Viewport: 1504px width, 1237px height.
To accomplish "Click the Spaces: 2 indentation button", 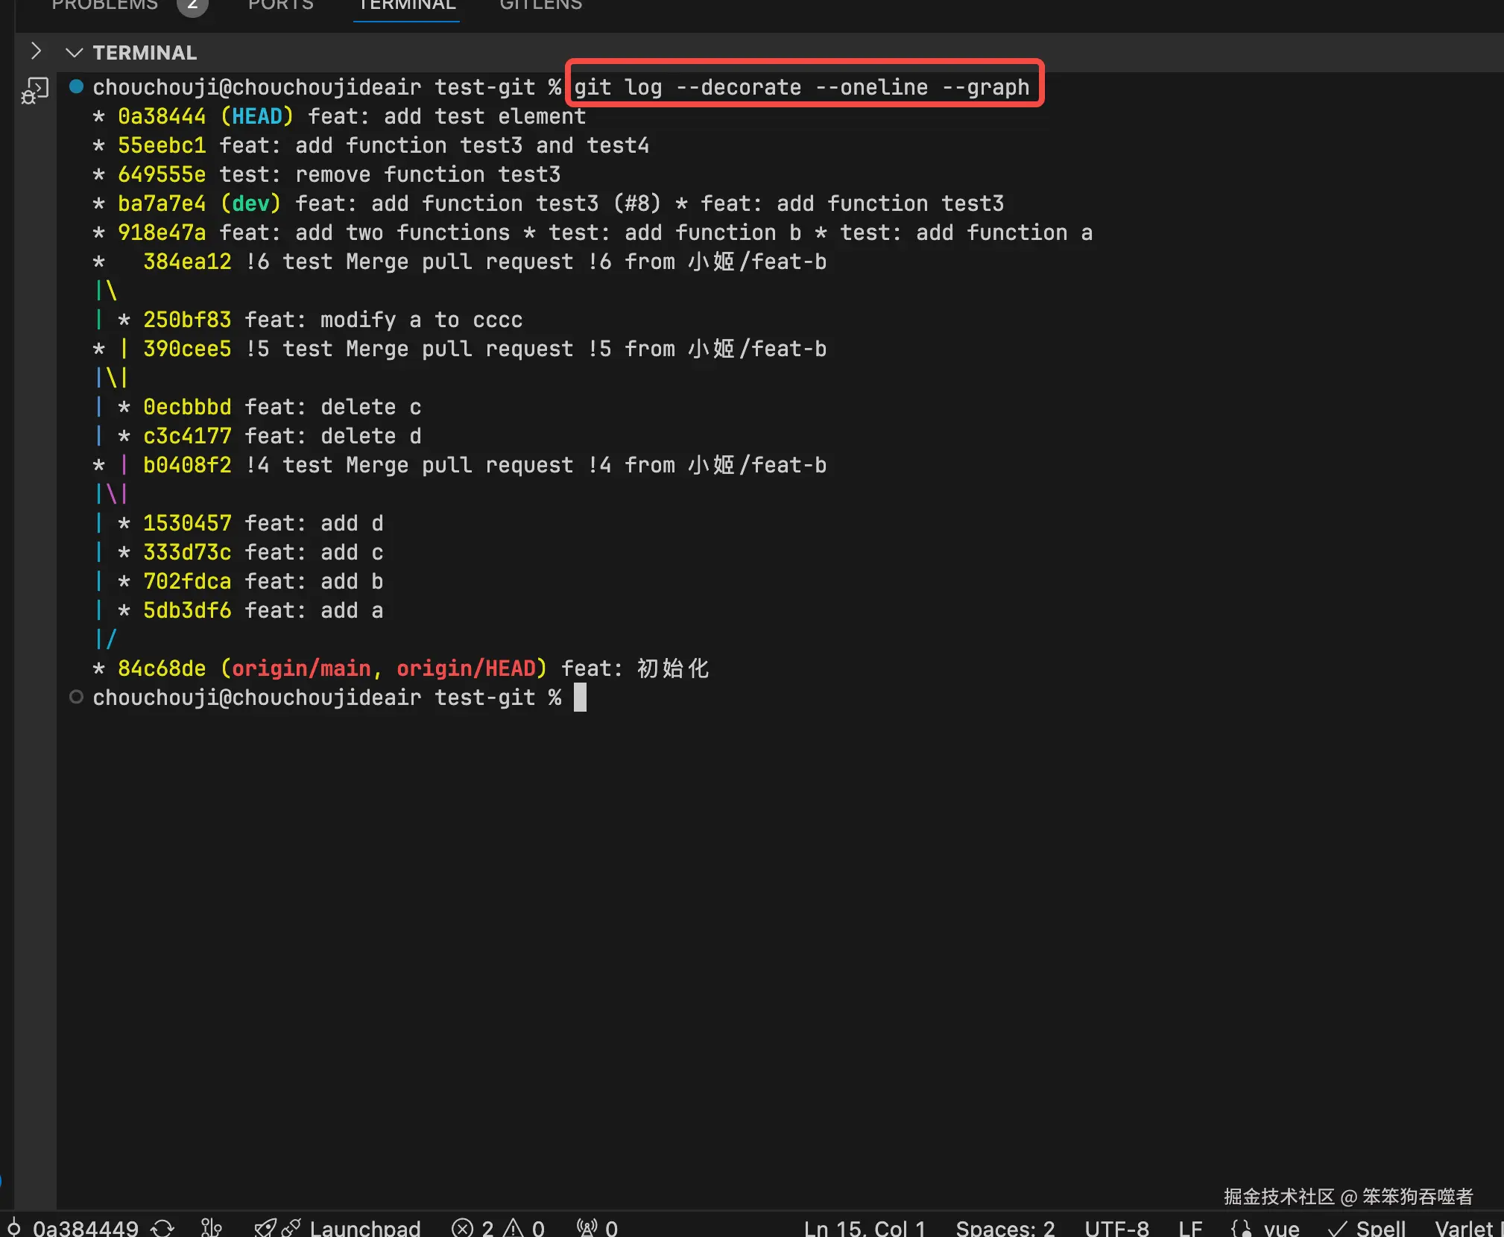I will 1005,1227.
